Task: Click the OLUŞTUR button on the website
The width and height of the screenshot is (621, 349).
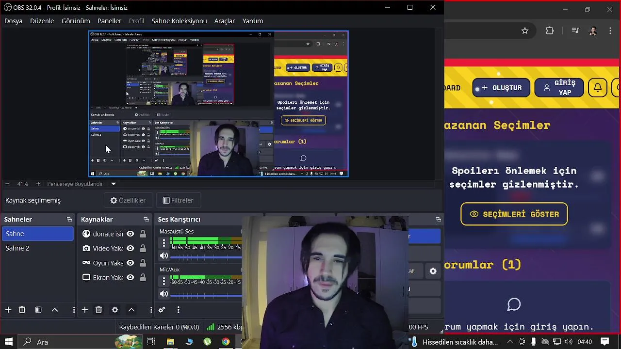Action: click(501, 88)
